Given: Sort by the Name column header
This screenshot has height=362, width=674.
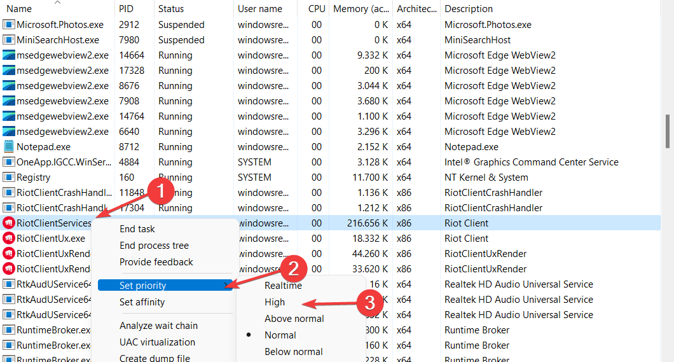Looking at the screenshot, I should pos(19,9).
